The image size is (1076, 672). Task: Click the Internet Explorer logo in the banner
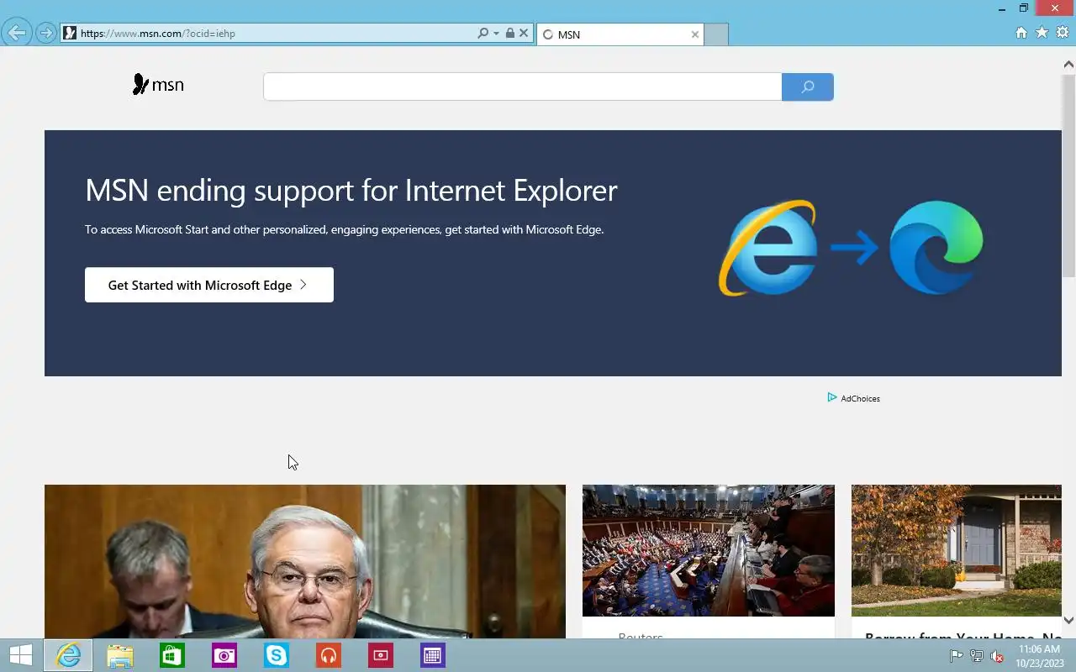767,248
